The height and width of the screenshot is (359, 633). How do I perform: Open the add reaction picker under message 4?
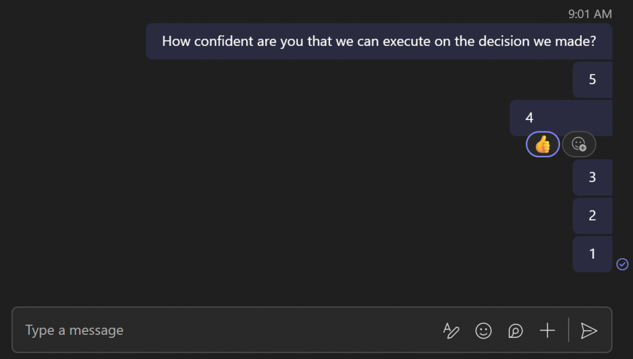579,144
